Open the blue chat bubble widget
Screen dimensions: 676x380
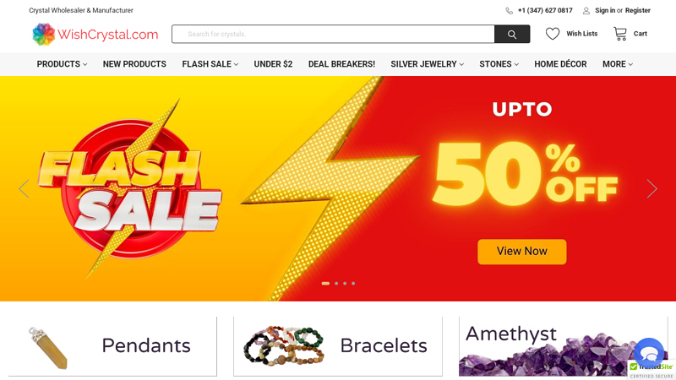649,353
